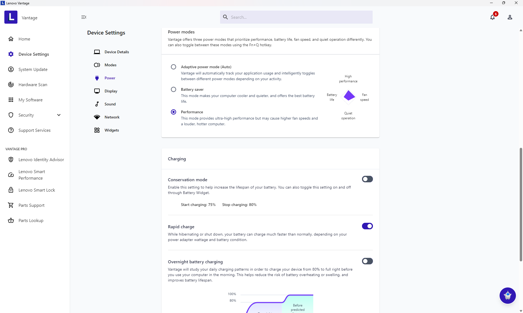Viewport: 523px width, 313px height.
Task: Switch to the Network settings tab
Action: coord(112,117)
